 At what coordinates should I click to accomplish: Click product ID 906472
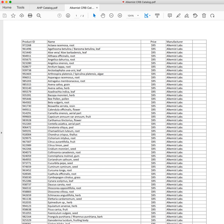27,127
